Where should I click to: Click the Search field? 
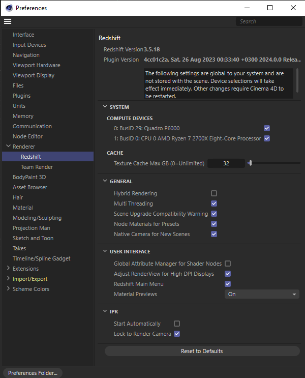coord(269,21)
